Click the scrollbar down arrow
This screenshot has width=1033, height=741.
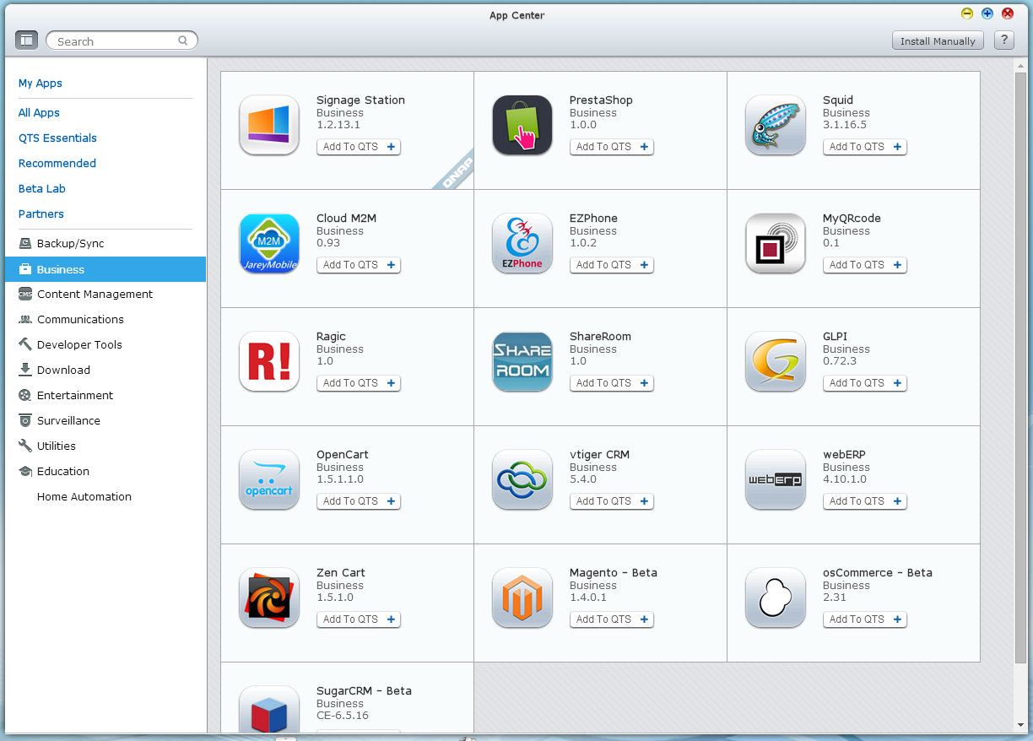tap(1021, 726)
